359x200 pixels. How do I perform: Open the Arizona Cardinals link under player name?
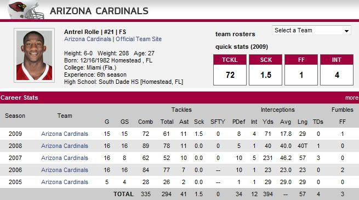pos(88,39)
